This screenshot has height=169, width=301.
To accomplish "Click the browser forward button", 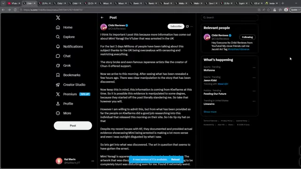I will pos(9,10).
